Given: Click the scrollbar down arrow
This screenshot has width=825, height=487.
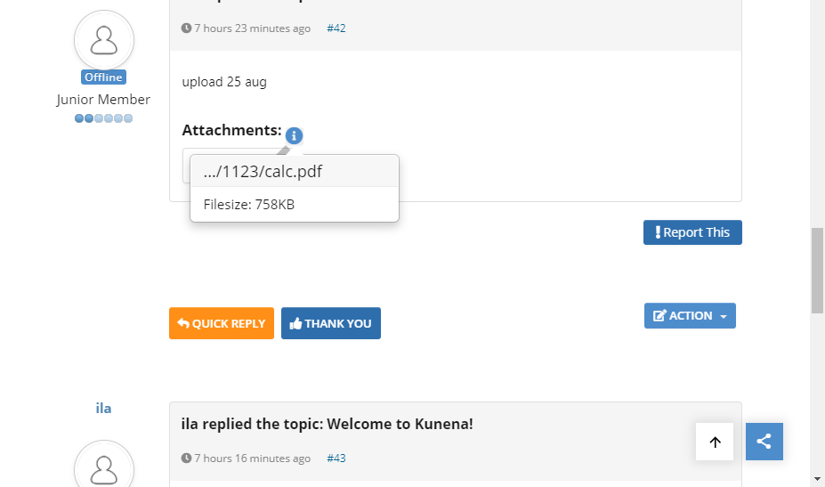Looking at the screenshot, I should [817, 479].
